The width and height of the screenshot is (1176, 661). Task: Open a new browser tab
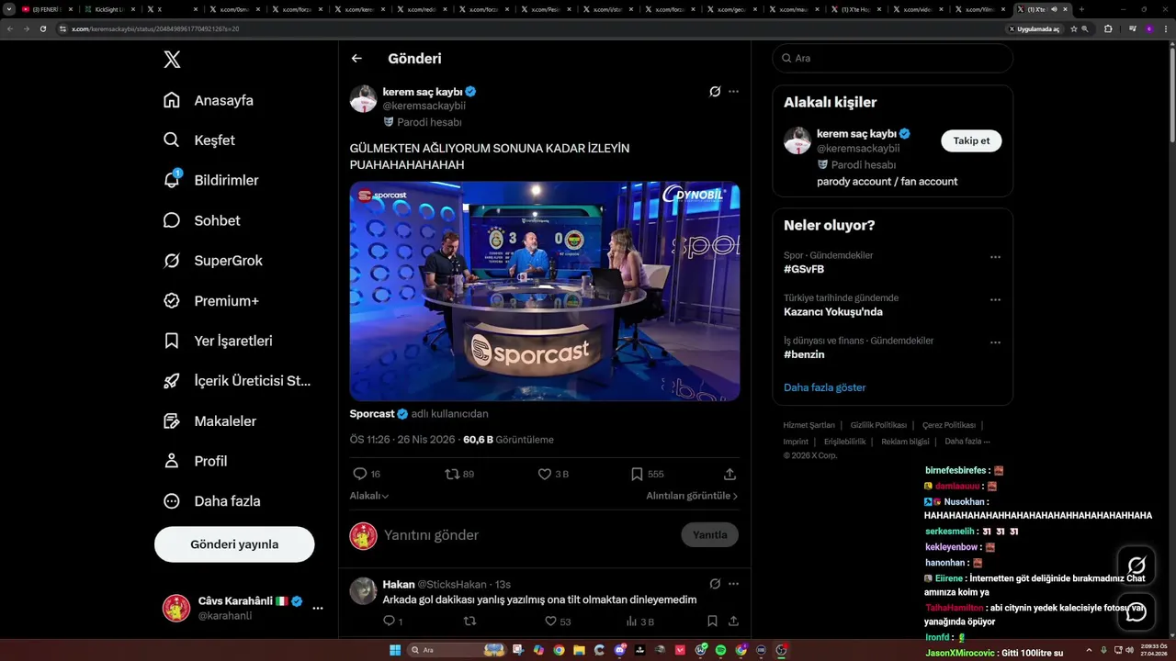coord(1081,9)
